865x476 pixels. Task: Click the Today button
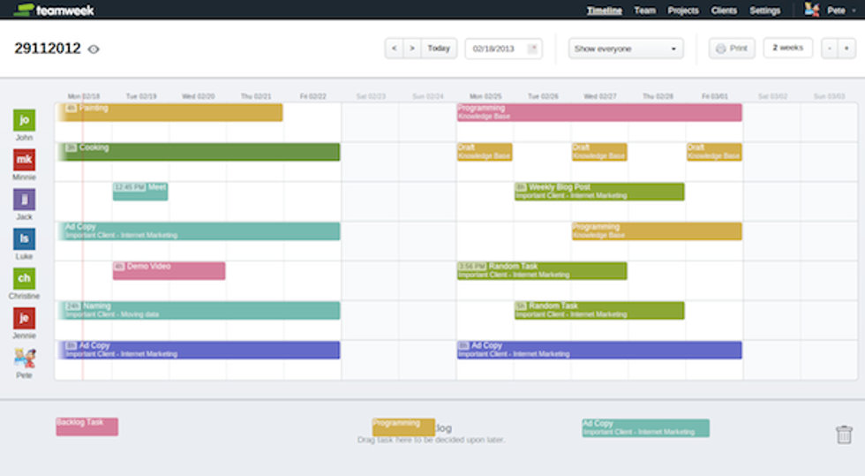(x=439, y=49)
